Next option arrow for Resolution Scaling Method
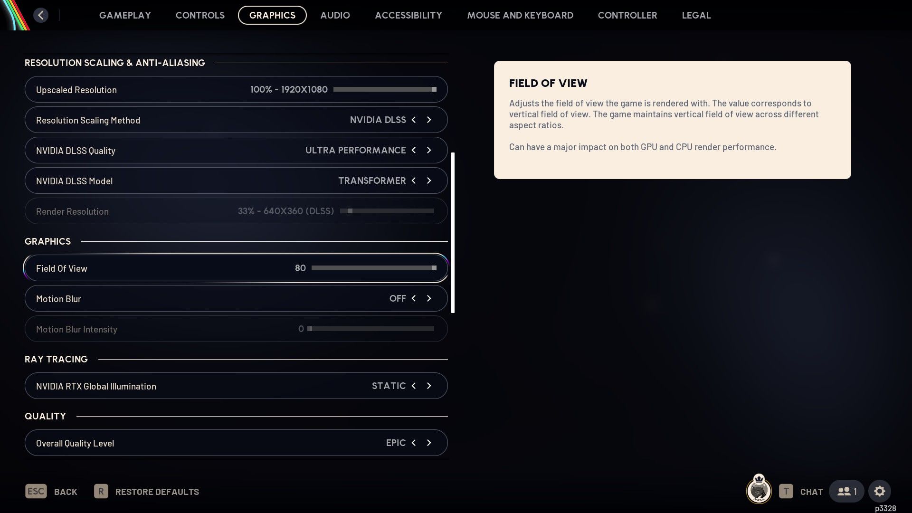This screenshot has height=513, width=912. pyautogui.click(x=429, y=120)
